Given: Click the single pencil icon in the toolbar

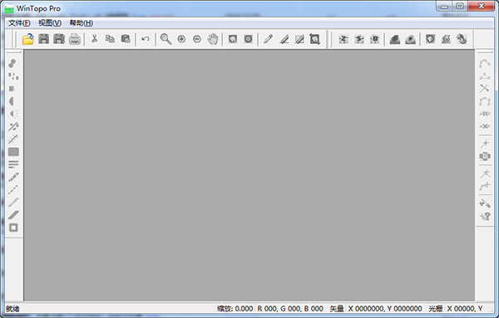Looking at the screenshot, I should pyautogui.click(x=268, y=39).
